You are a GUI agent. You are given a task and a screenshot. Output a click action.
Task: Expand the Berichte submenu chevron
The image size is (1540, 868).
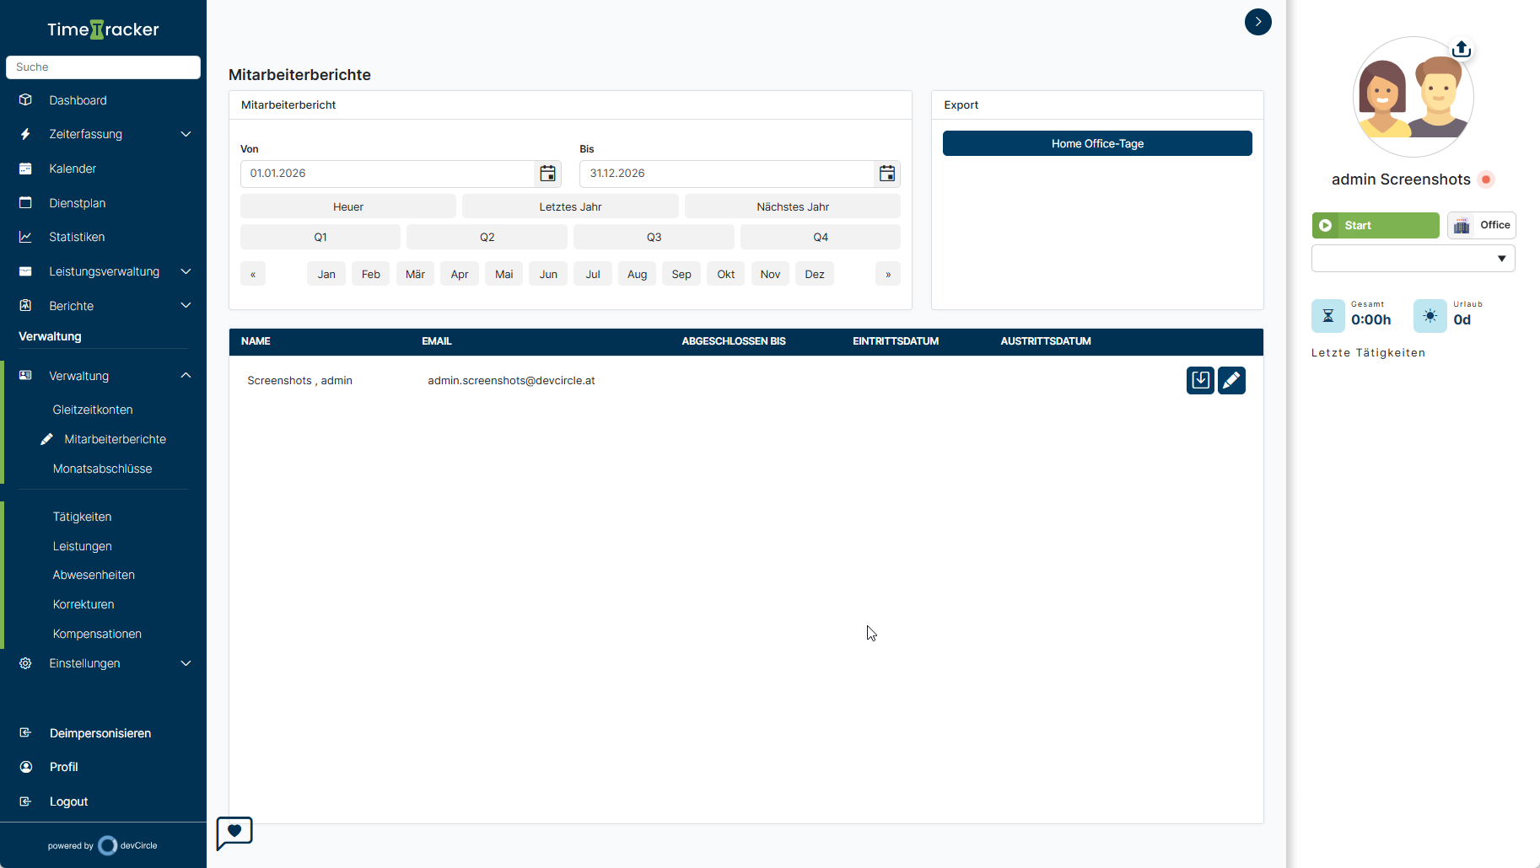pyautogui.click(x=186, y=305)
